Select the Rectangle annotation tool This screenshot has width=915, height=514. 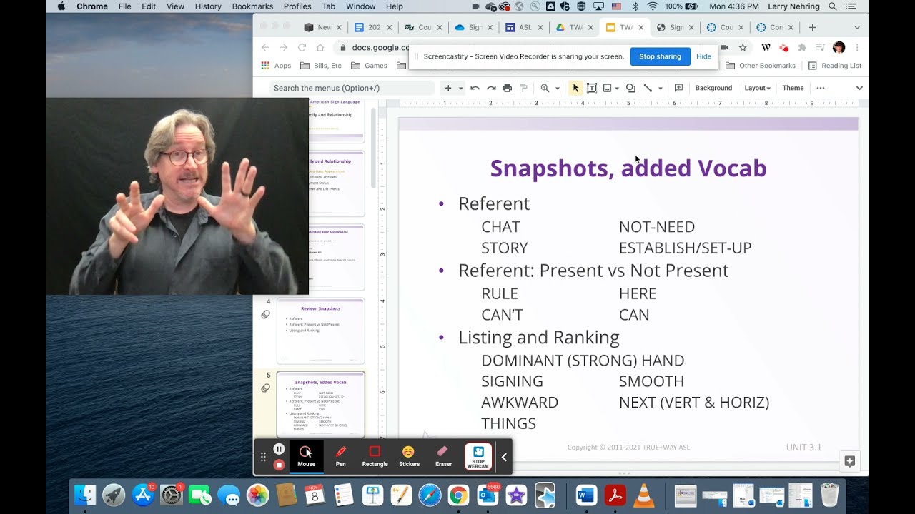375,456
